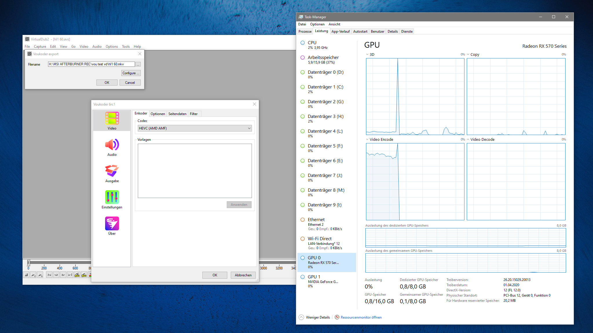Jump to end of video
Image resolution: width=593 pixels, height=333 pixels.
(70, 275)
